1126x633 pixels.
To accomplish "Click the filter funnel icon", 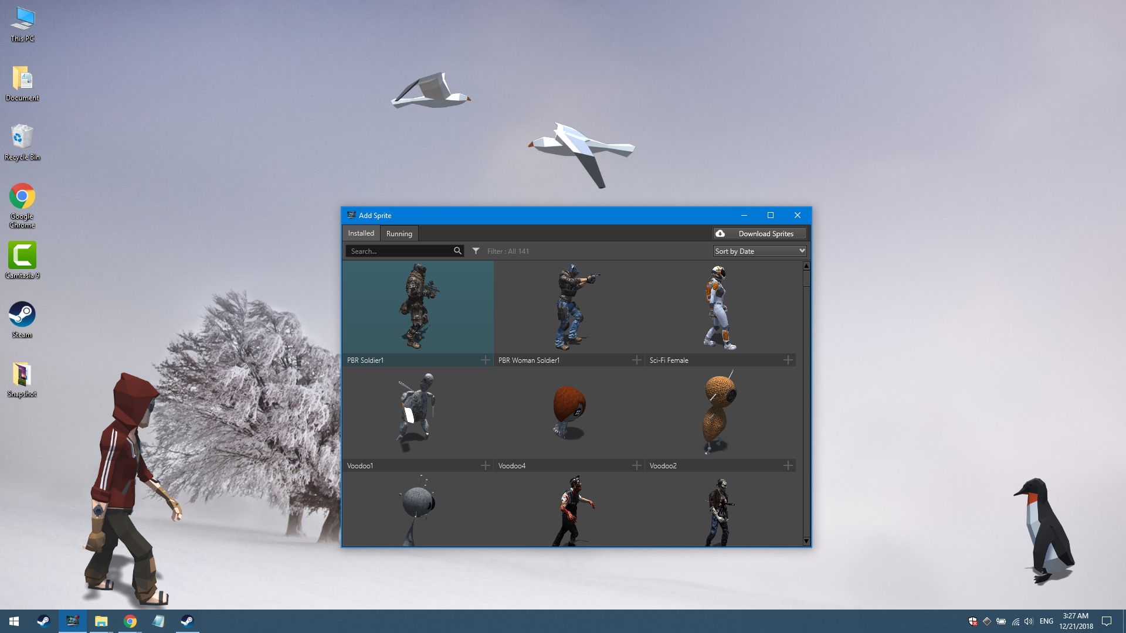I will [x=476, y=251].
